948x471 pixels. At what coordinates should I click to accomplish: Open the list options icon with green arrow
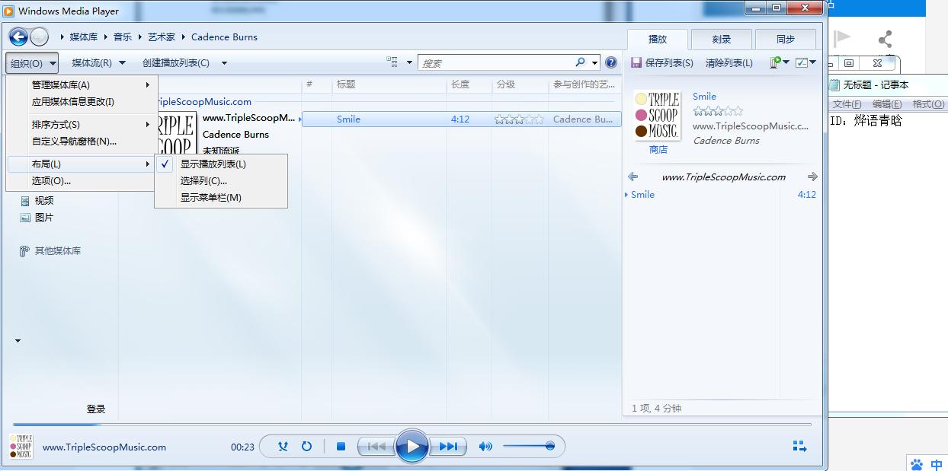(779, 62)
